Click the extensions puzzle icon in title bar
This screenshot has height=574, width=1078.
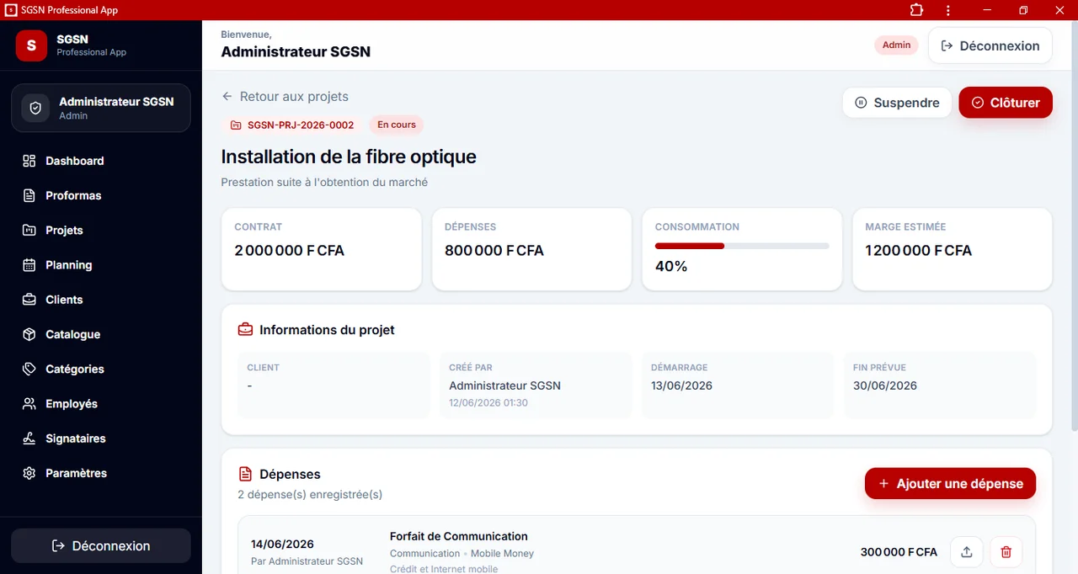[x=916, y=10]
